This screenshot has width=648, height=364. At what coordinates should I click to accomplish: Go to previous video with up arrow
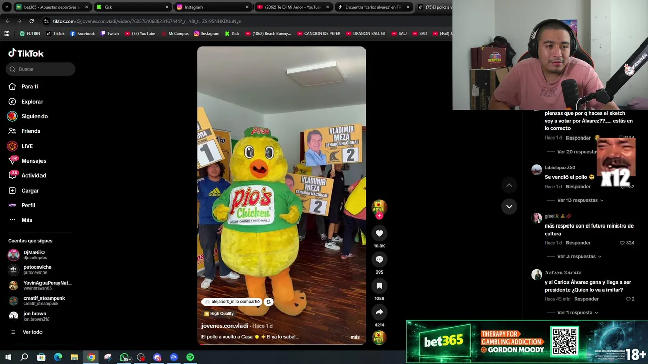coord(509,185)
